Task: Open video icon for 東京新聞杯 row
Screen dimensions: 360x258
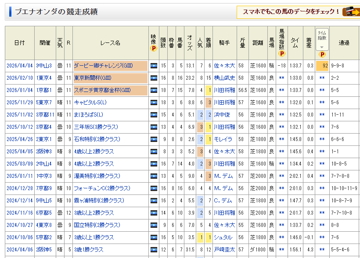Action: pyautogui.click(x=154, y=78)
